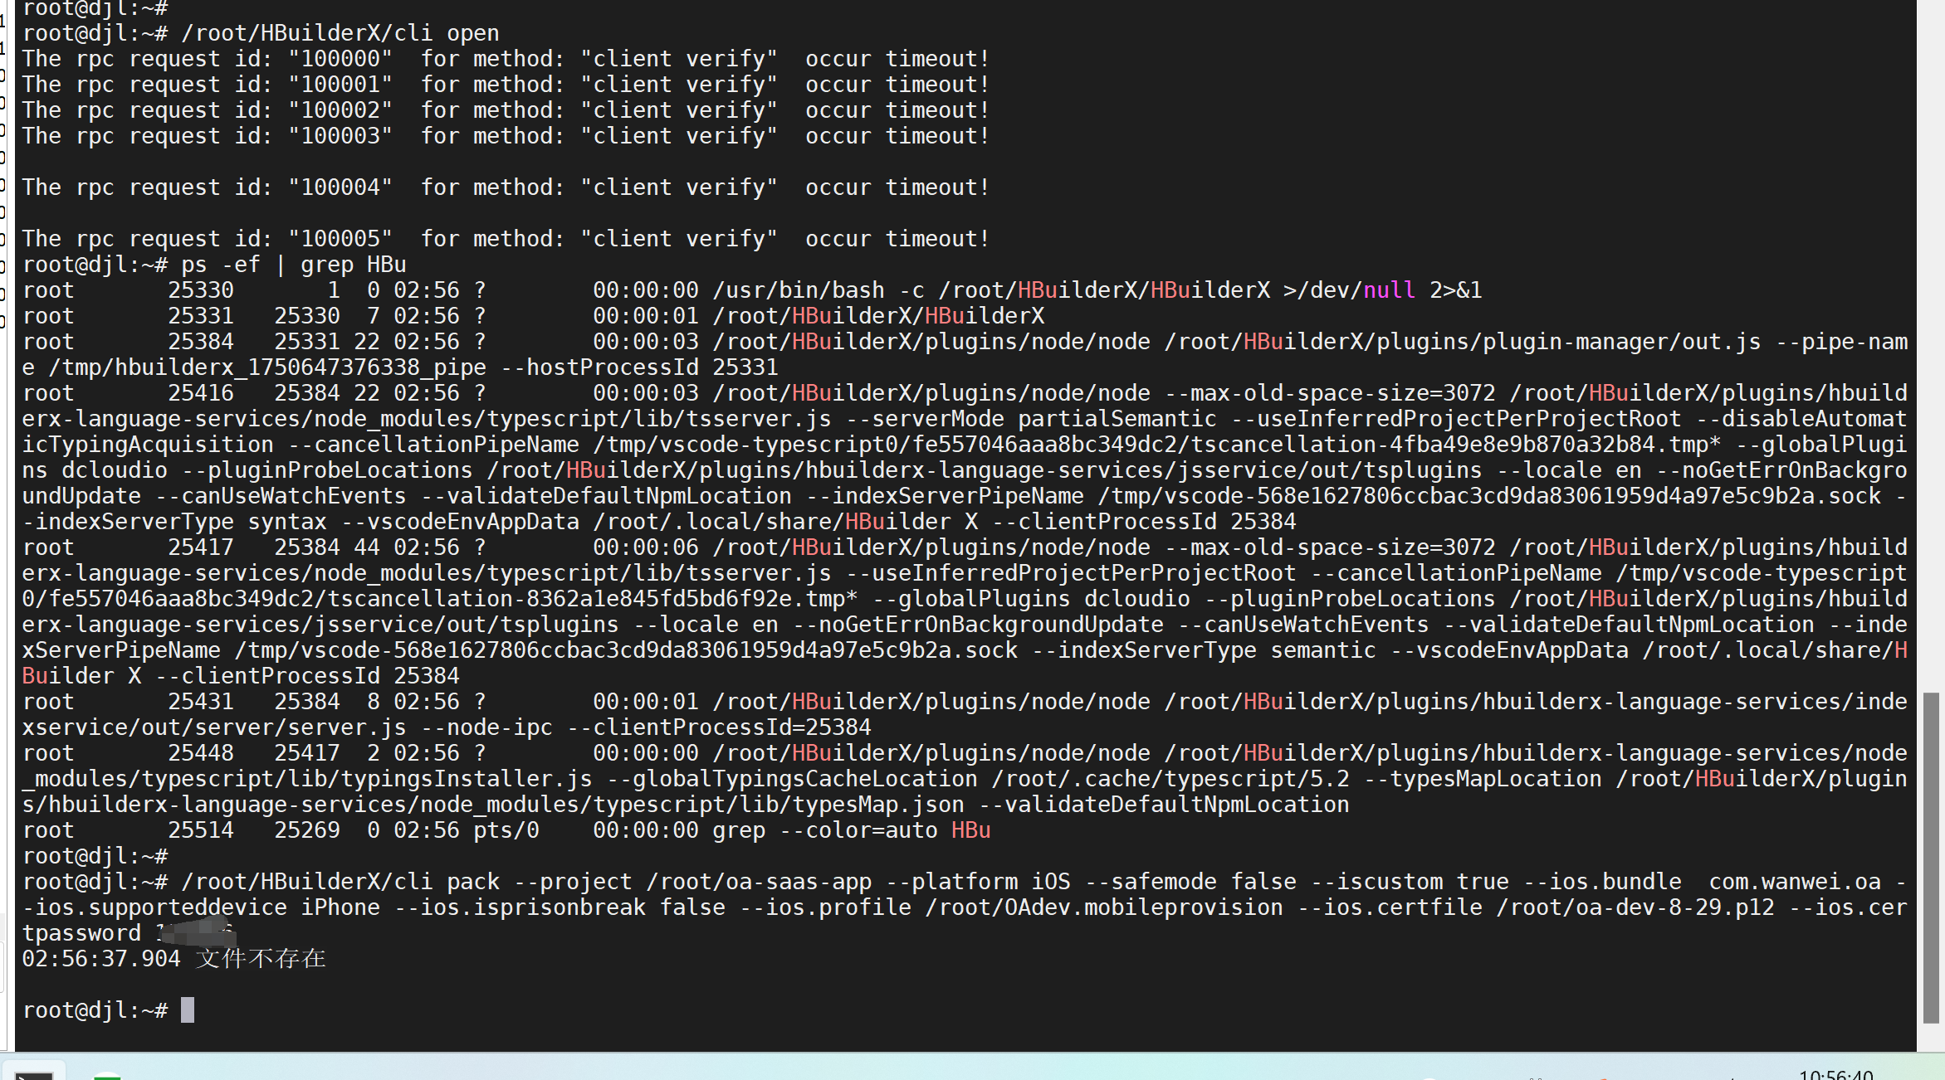The width and height of the screenshot is (1945, 1080).
Task: Click '/root/oa-dev-8-29.p12' certificate path
Action: 1635,907
